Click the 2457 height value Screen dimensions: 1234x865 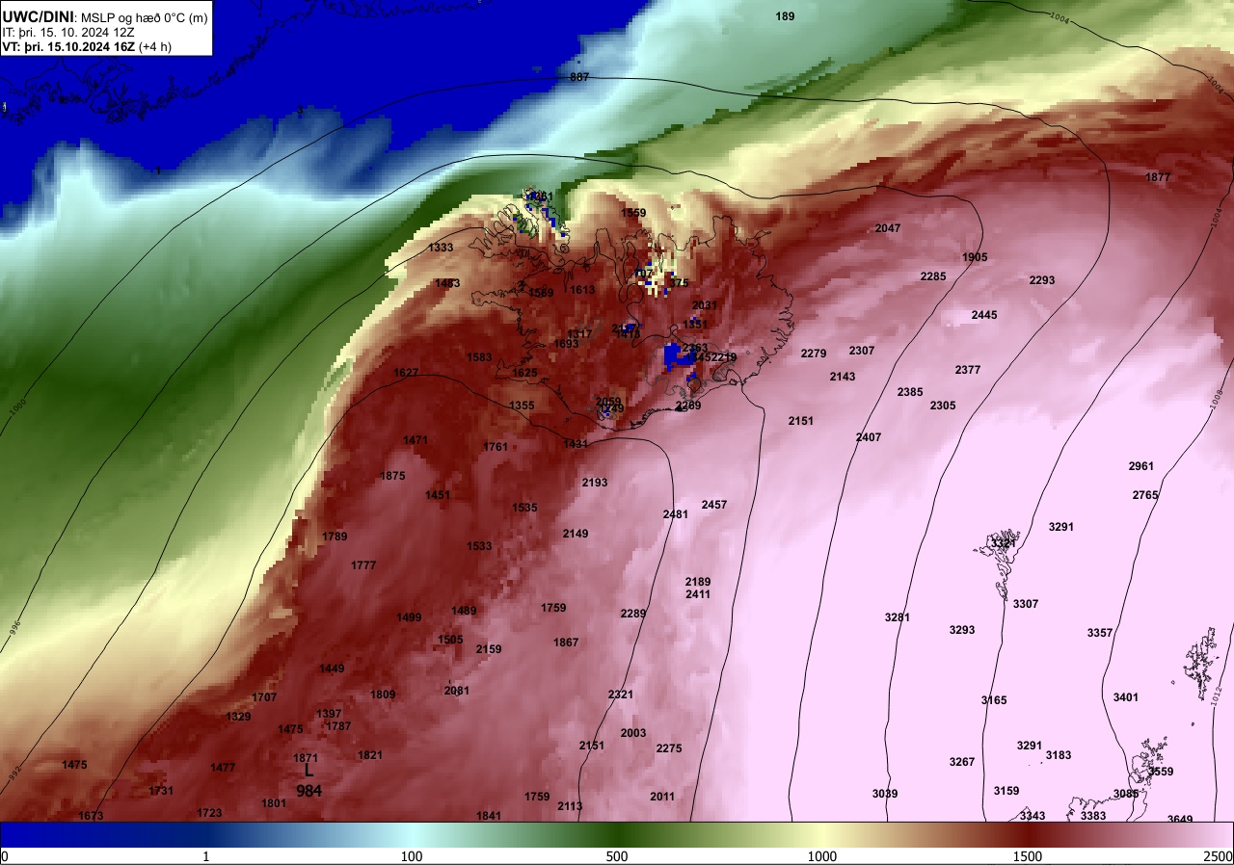tap(714, 505)
